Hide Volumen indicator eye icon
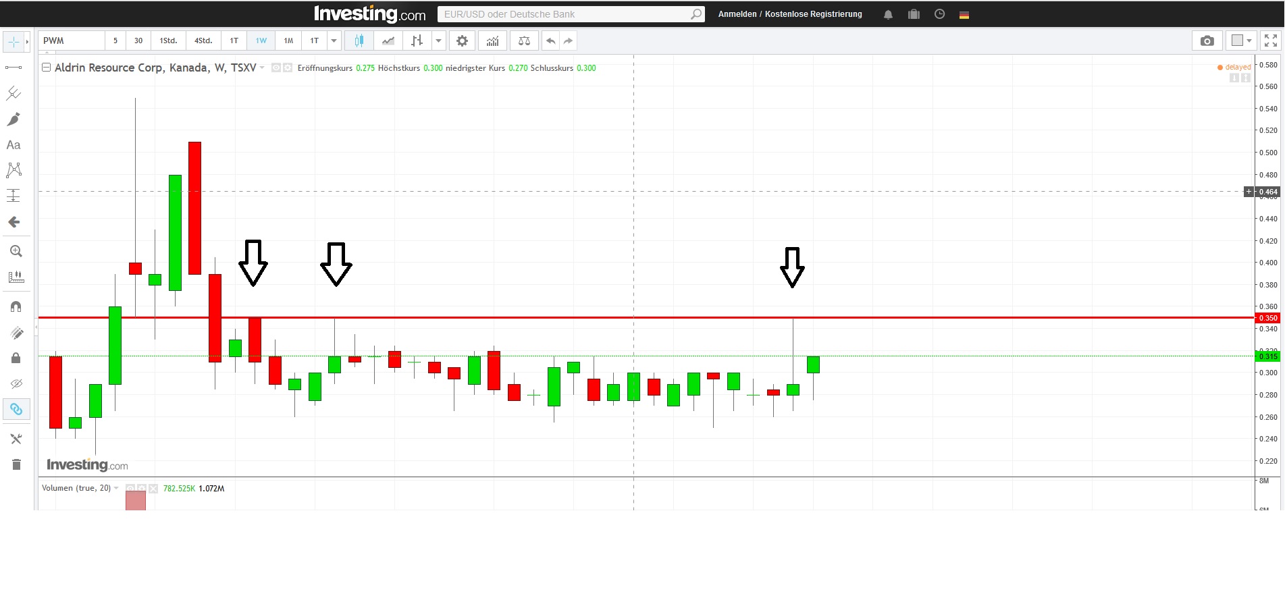 click(130, 488)
